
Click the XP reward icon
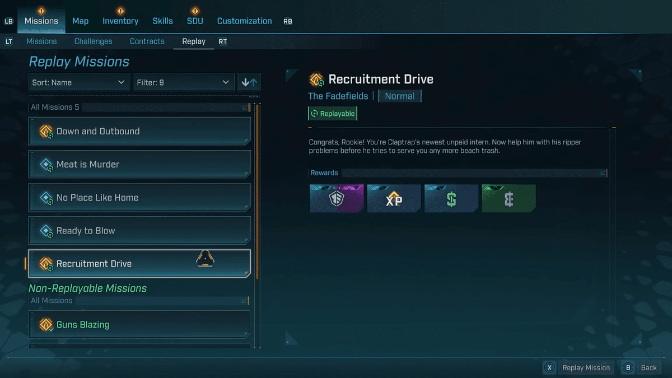(394, 199)
